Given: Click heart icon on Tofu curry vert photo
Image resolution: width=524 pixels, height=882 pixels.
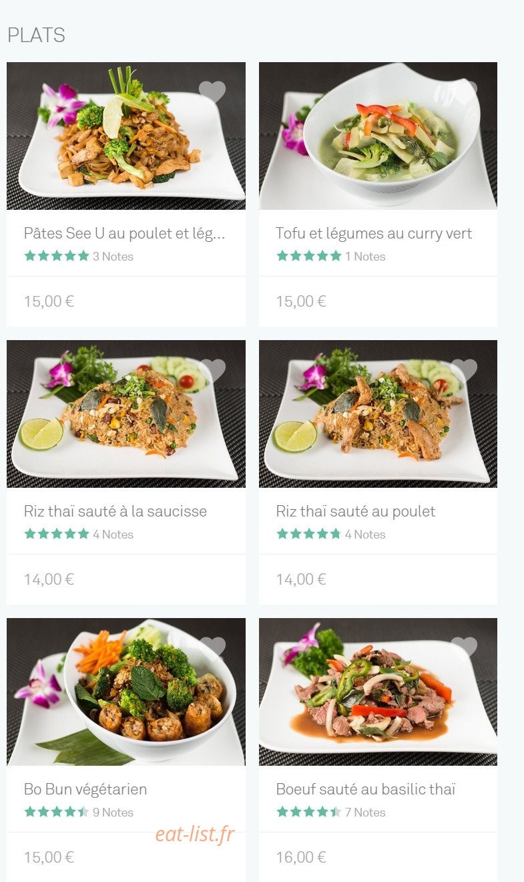Looking at the screenshot, I should pyautogui.click(x=465, y=92).
